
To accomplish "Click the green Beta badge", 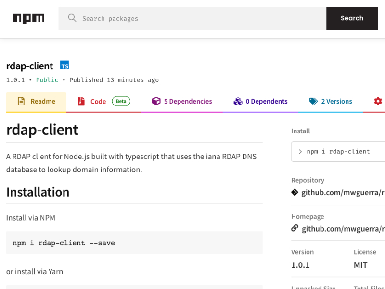I will pyautogui.click(x=121, y=101).
